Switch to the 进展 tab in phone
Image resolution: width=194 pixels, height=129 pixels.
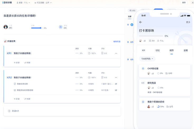pos(186,50)
